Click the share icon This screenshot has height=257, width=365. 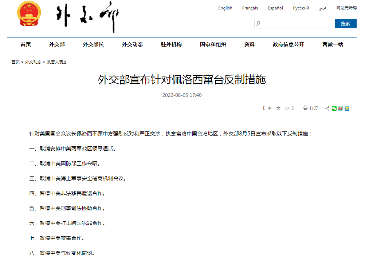[x=327, y=108]
